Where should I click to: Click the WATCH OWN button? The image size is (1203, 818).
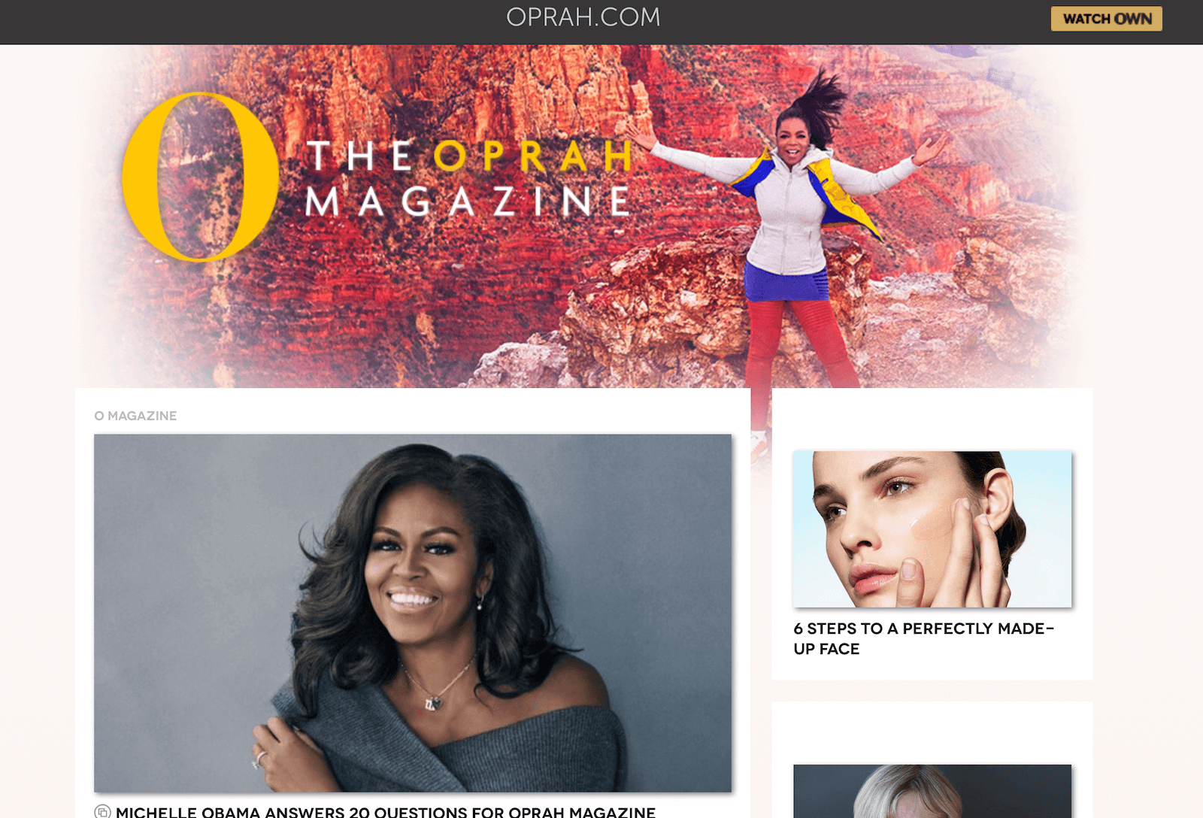(x=1106, y=19)
